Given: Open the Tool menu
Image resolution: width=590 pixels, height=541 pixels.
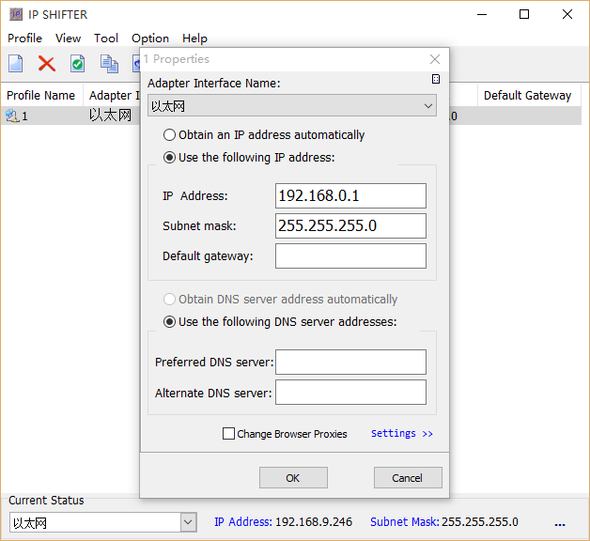Looking at the screenshot, I should click(106, 39).
